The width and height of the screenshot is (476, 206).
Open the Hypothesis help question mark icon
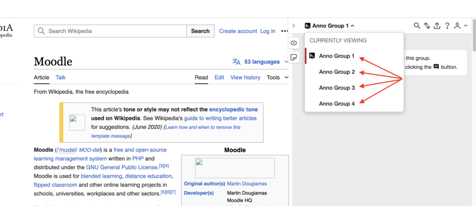(x=447, y=26)
